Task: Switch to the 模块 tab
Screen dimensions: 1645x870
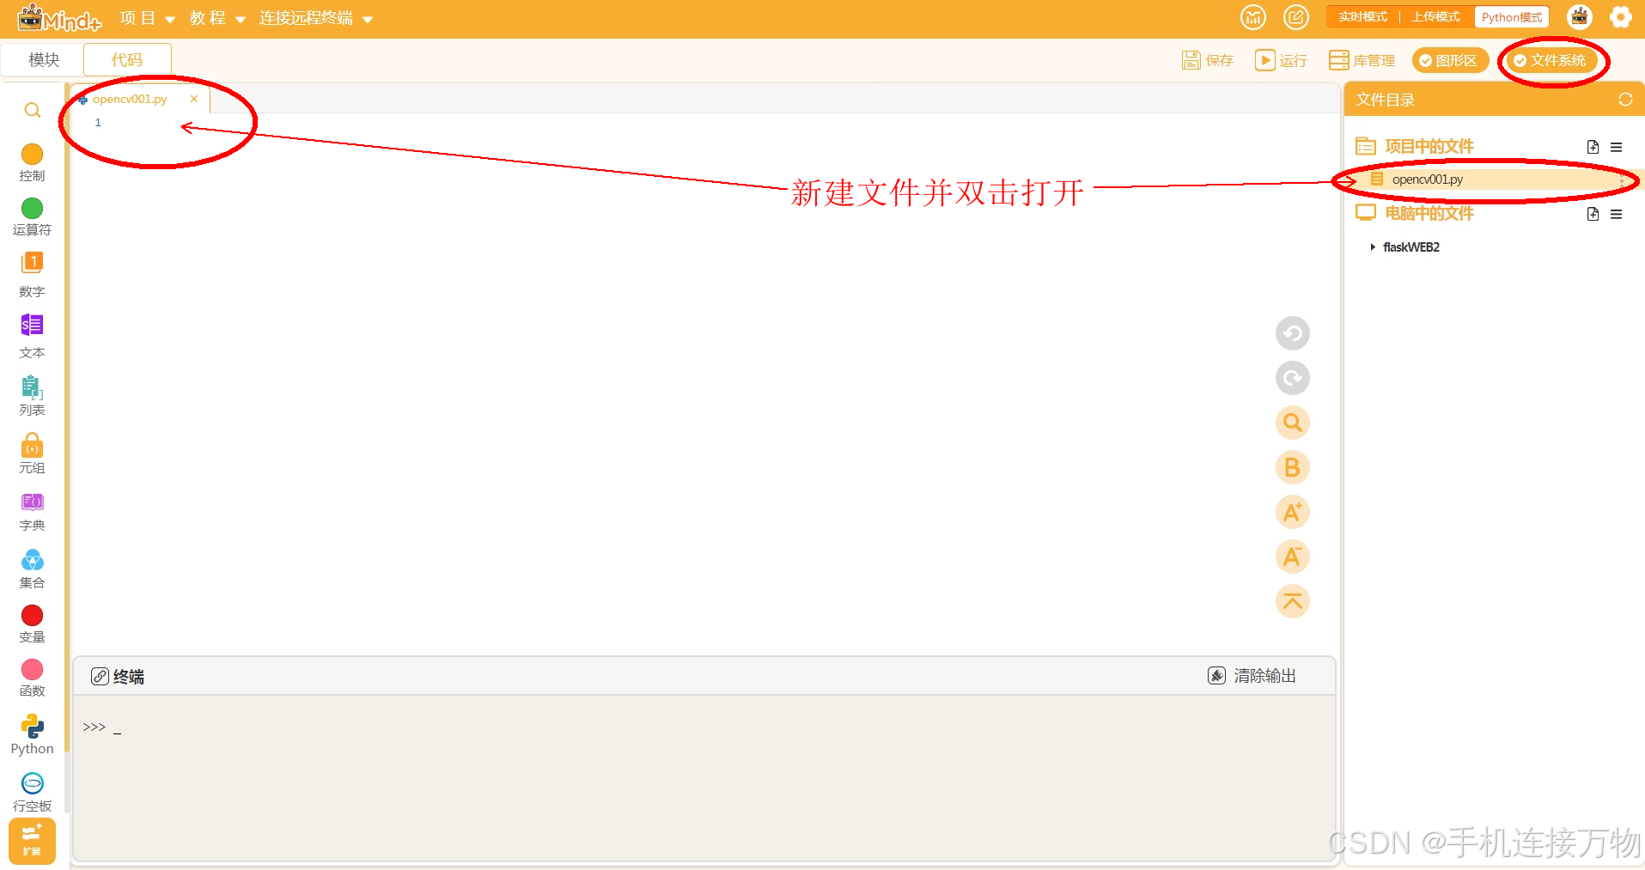Action: tap(41, 59)
